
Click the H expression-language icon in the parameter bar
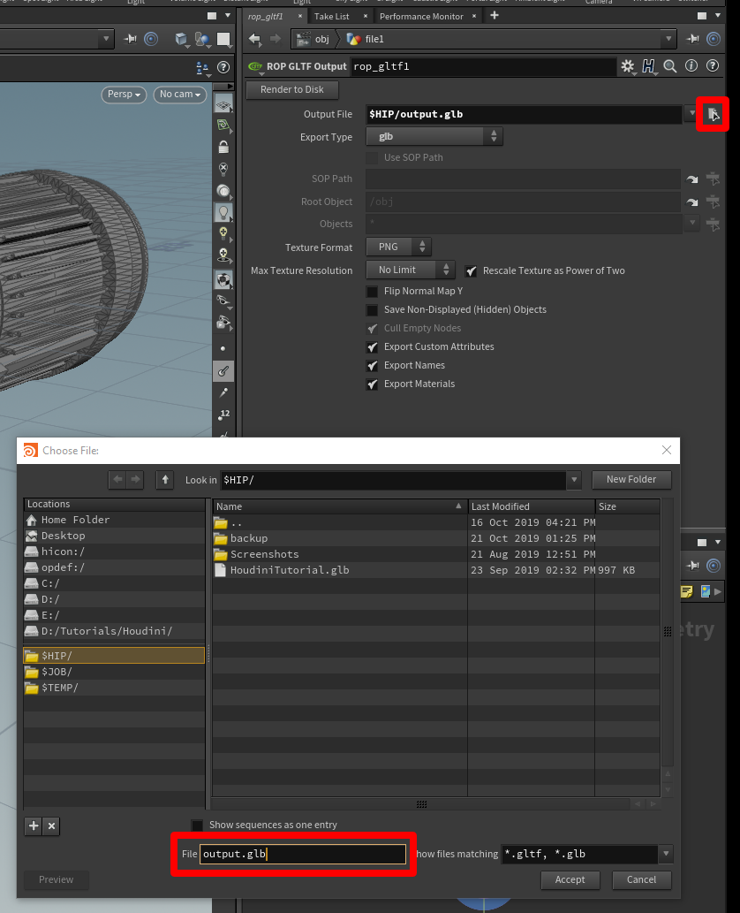tap(647, 66)
